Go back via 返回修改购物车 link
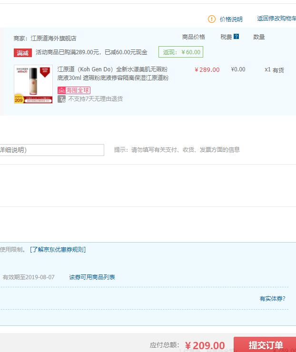The image size is (296, 352). 276,19
